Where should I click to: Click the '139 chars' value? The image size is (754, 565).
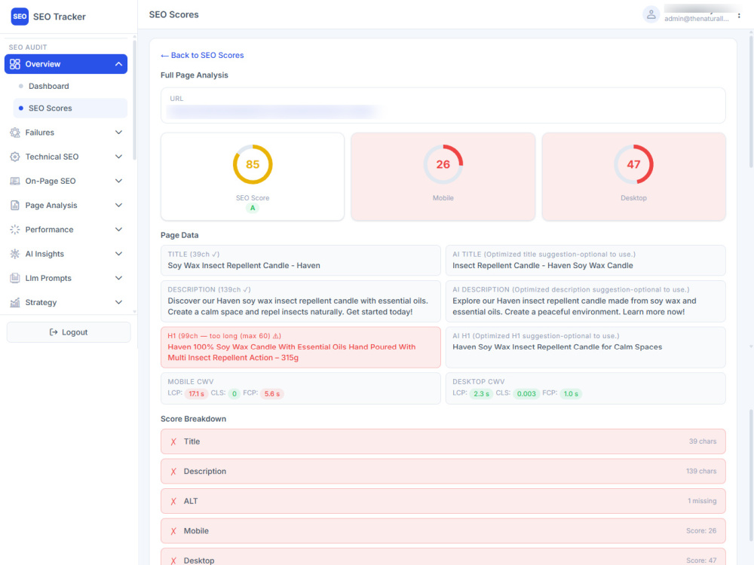(x=700, y=472)
